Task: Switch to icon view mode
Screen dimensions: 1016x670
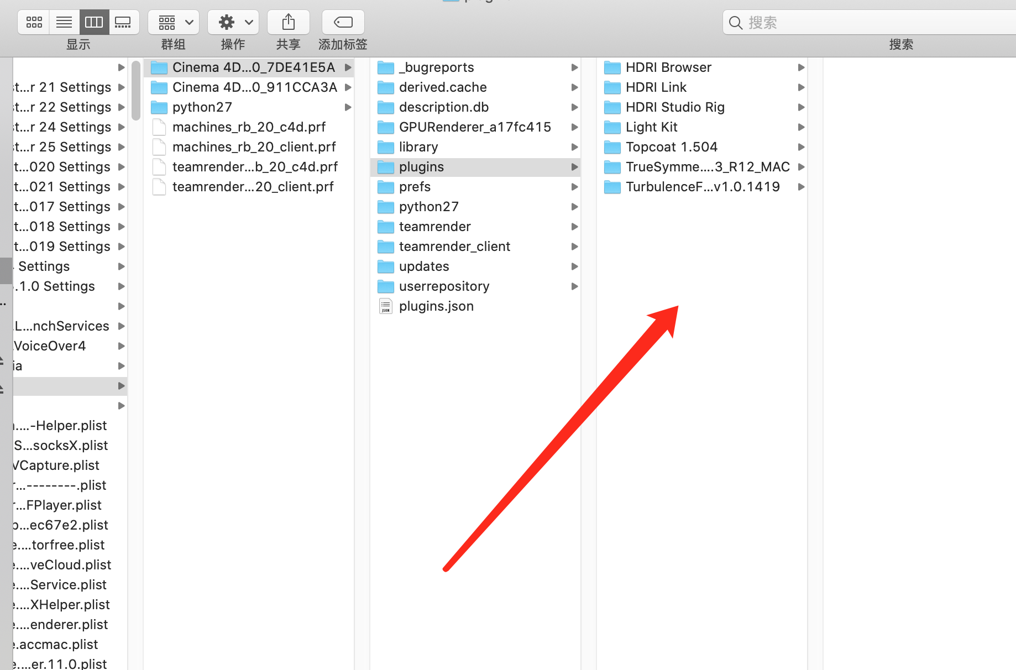Action: [34, 22]
